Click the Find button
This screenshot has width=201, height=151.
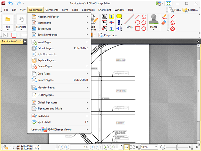coord(175,10)
